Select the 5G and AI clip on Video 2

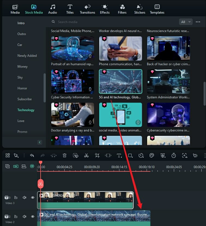tap(94, 218)
